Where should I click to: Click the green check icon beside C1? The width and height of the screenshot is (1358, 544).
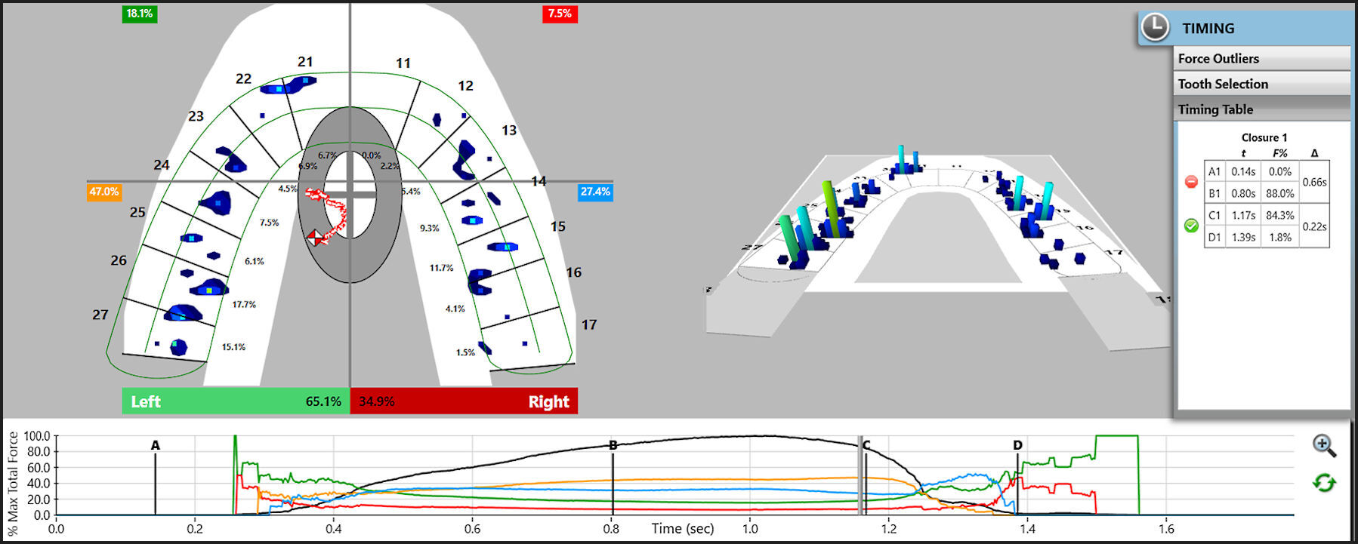(x=1191, y=226)
